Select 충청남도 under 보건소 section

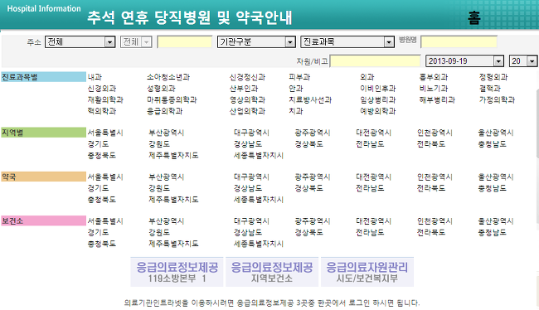pos(492,233)
